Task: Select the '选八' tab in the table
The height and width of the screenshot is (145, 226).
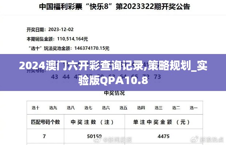Action: coord(71,108)
